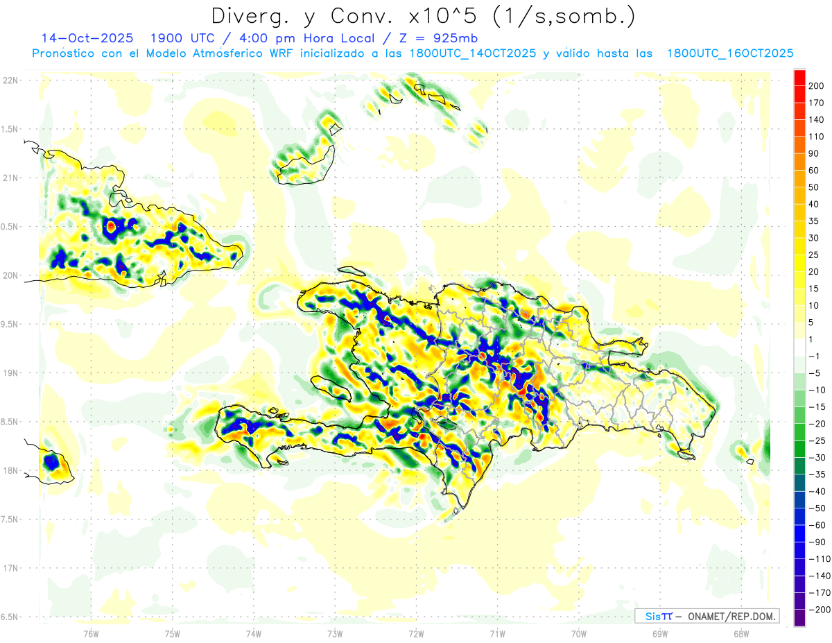This screenshot has height=643, width=832.
Task: Click the positive '140' colorbar value
Action: (816, 119)
